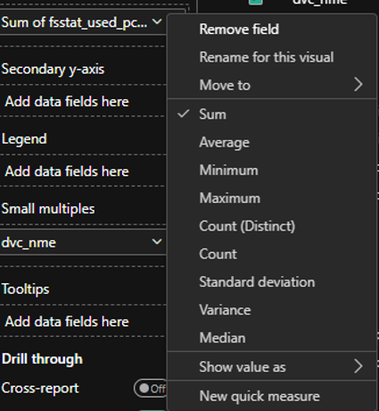Select the checked Sum aggregation

click(x=212, y=114)
